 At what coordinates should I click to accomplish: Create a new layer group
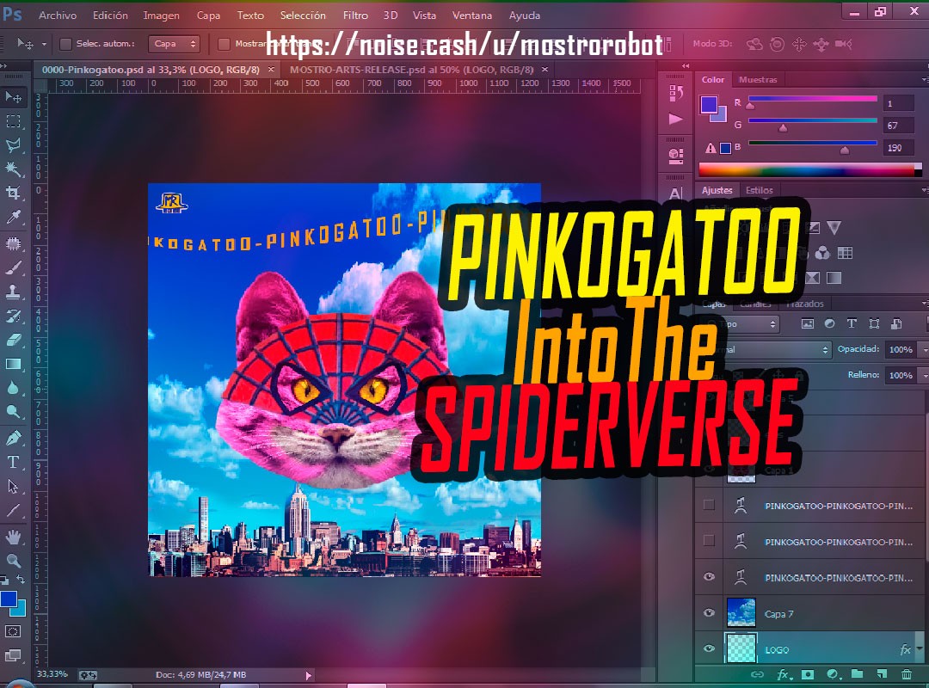point(858,673)
